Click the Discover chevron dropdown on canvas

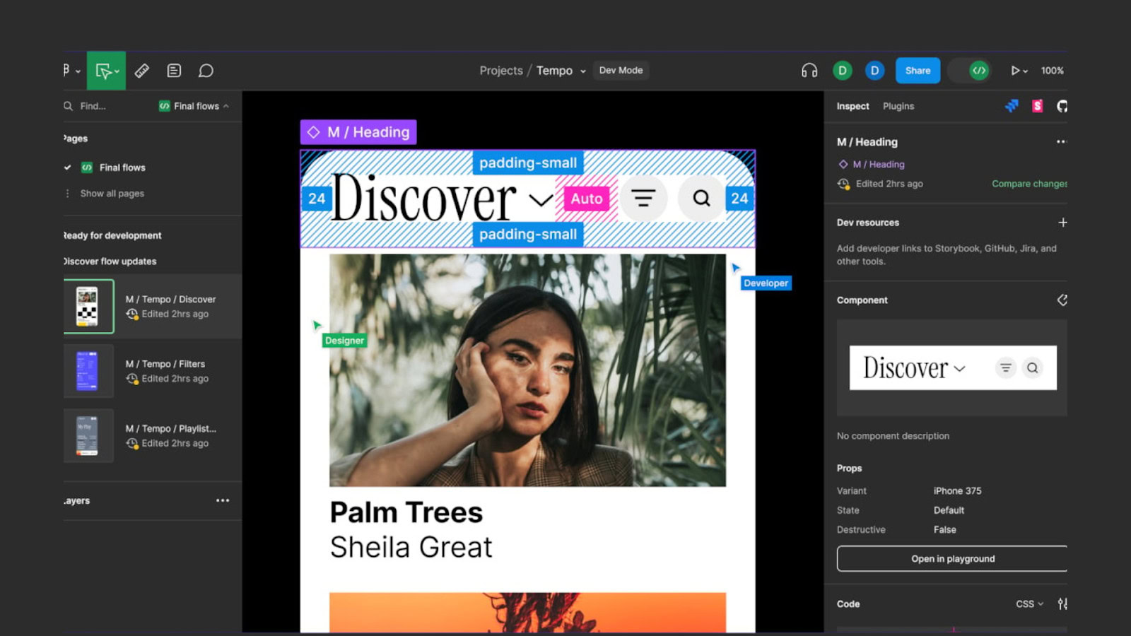(x=541, y=200)
